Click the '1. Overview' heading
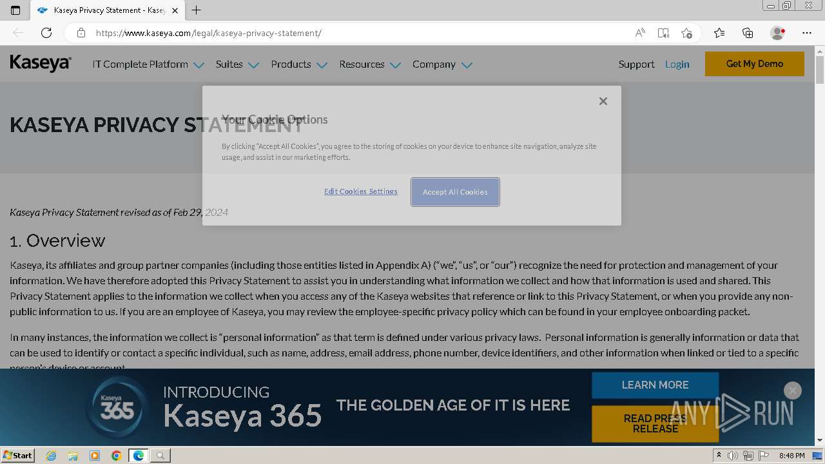The height and width of the screenshot is (464, 825). [57, 240]
